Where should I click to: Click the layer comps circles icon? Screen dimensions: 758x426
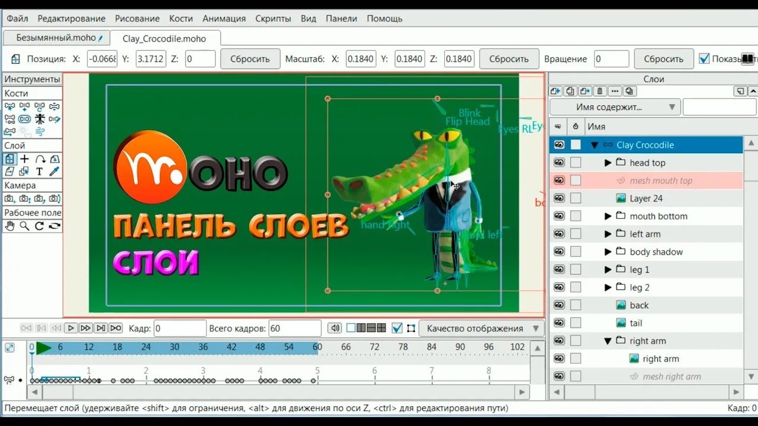point(629,91)
